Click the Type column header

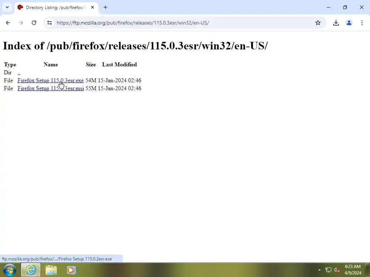click(10, 65)
